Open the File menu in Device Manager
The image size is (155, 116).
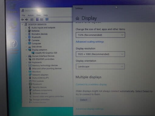tap(23, 15)
